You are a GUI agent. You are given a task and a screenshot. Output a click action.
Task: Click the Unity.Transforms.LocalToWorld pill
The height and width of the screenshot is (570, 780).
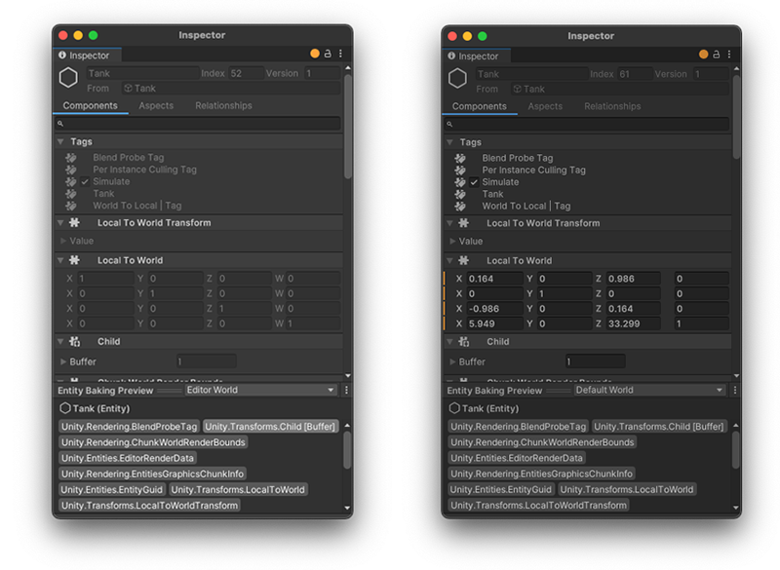(x=239, y=489)
